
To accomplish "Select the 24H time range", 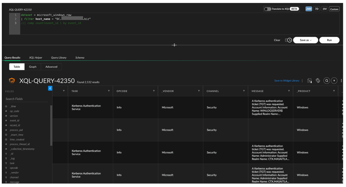I will [x=309, y=9].
